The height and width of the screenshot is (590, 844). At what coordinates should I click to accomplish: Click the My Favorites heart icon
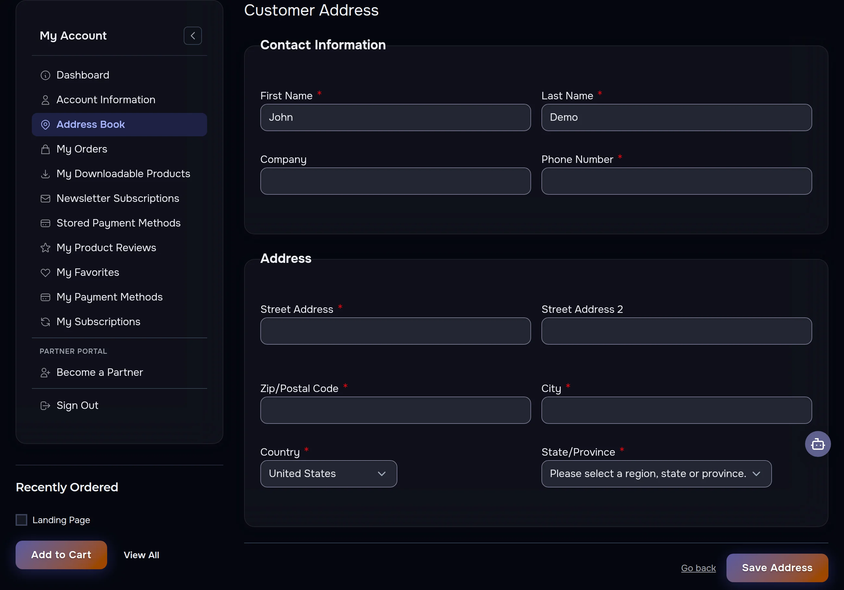[45, 272]
